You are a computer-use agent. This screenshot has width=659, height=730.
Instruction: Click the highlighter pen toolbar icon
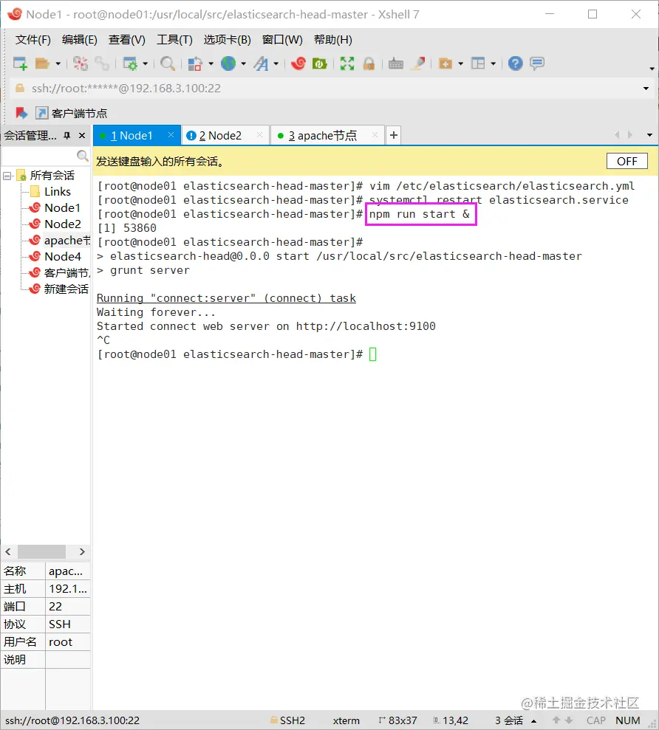pyautogui.click(x=418, y=63)
